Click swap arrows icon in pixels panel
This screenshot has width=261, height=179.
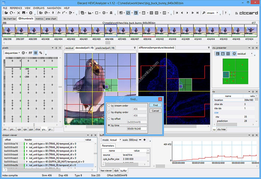pos(41,53)
